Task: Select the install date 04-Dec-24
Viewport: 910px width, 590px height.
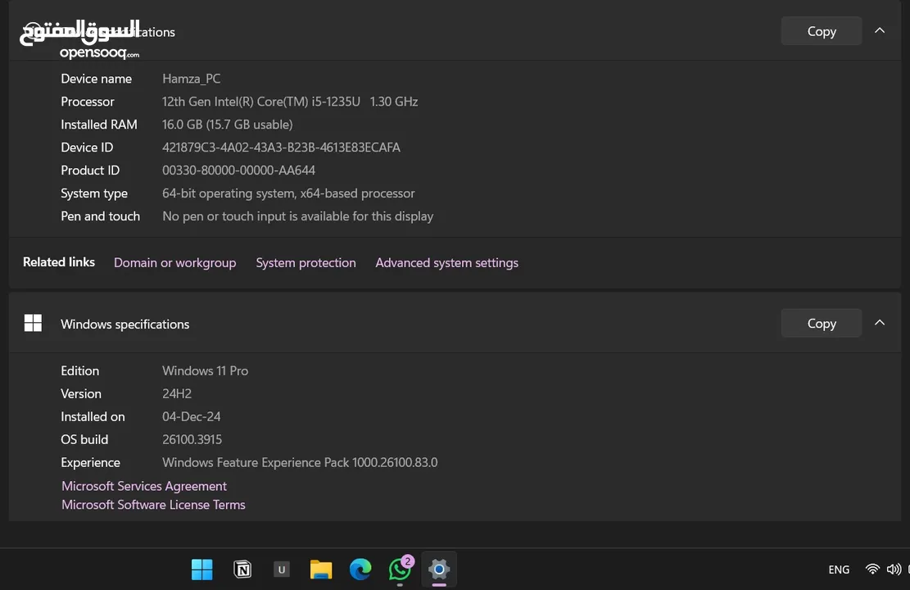Action: 192,416
